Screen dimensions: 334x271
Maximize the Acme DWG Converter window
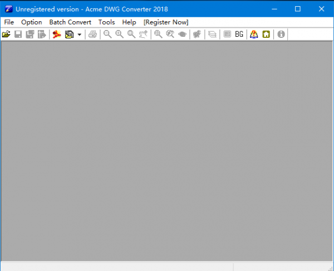pos(298,9)
